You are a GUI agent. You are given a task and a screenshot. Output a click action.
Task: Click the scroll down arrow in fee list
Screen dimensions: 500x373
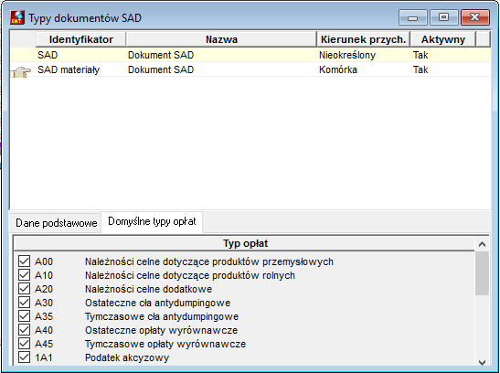pos(482,362)
